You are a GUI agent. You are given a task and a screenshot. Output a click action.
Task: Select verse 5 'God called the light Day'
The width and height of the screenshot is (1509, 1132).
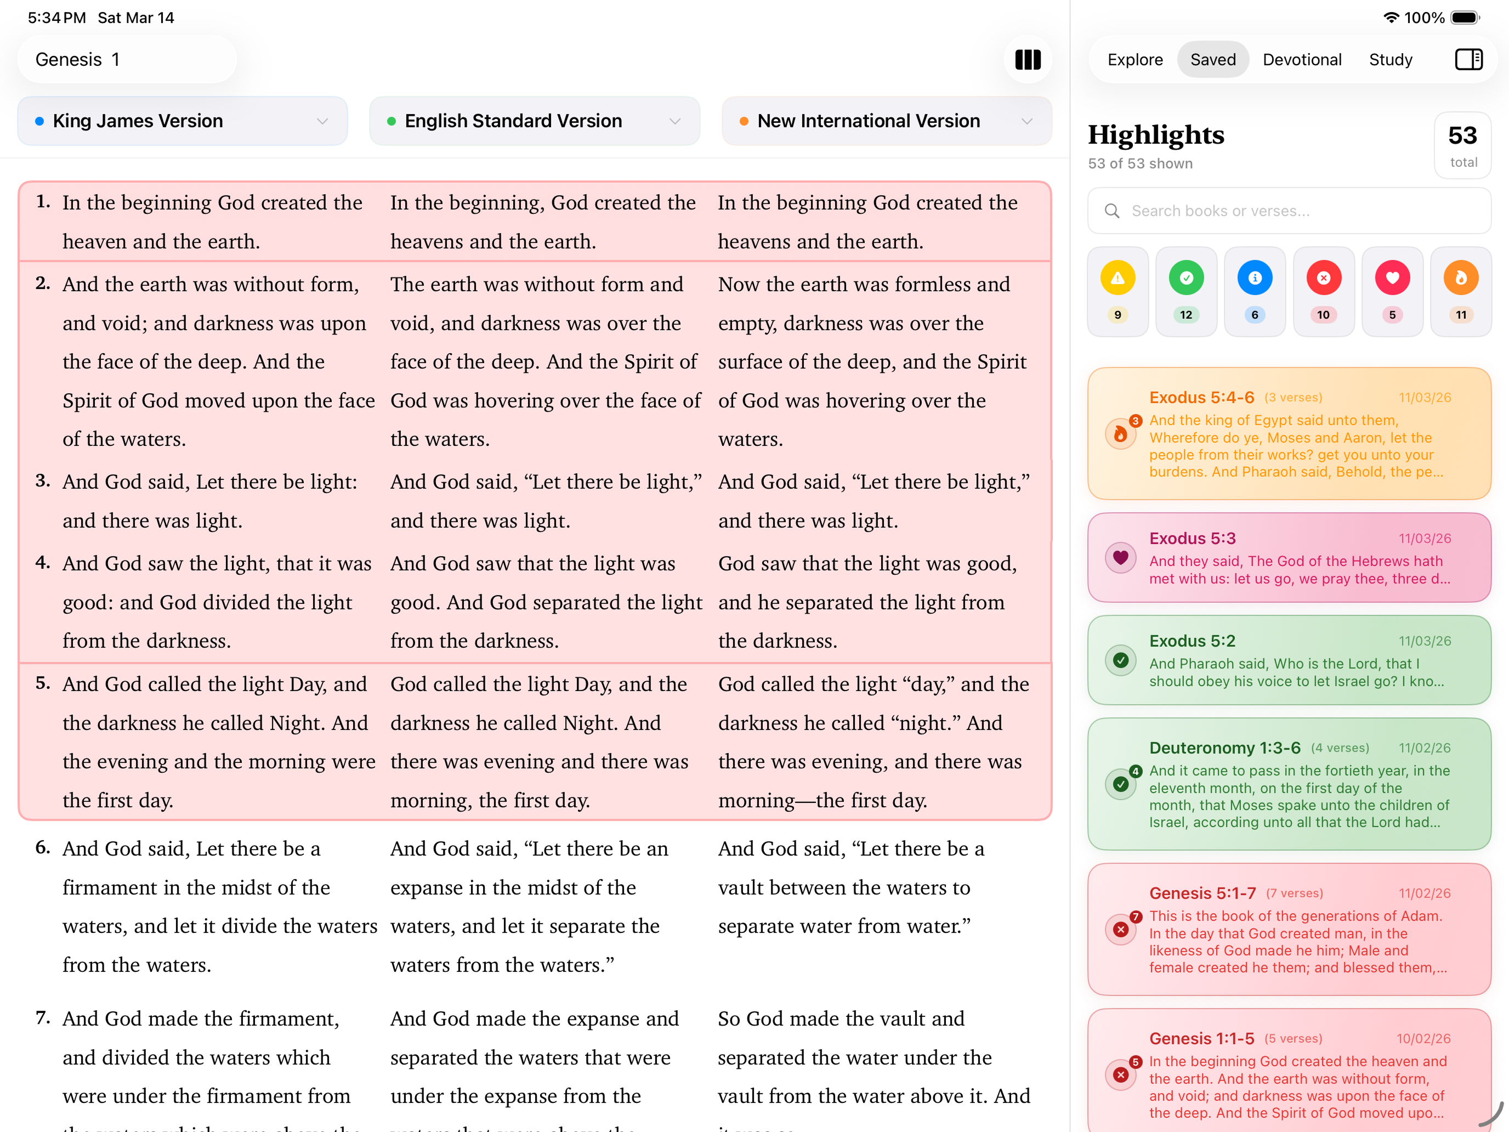pyautogui.click(x=535, y=742)
